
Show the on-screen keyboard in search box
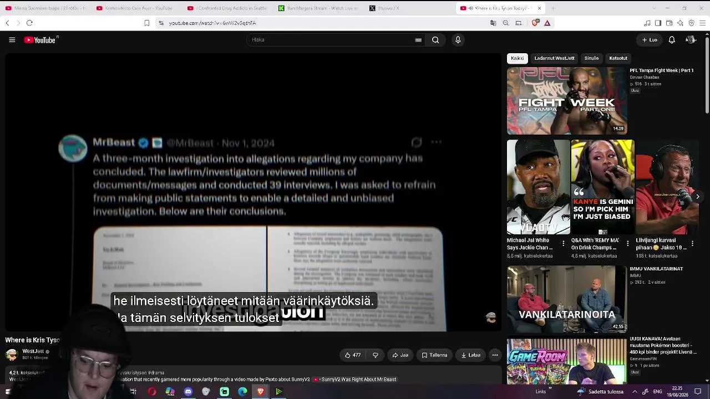[x=418, y=40]
